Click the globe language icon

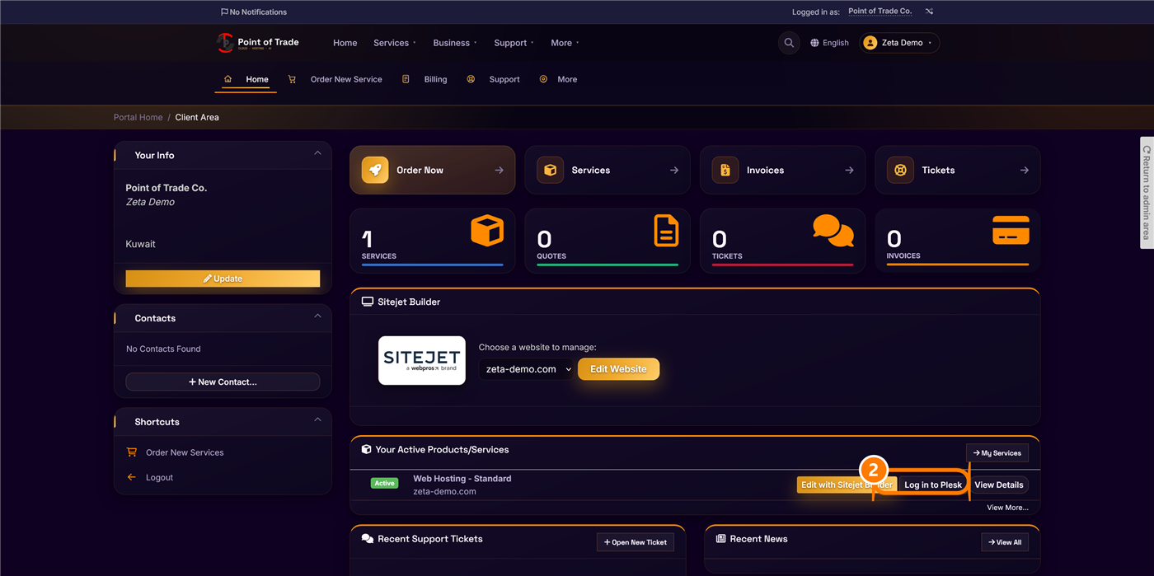click(814, 43)
